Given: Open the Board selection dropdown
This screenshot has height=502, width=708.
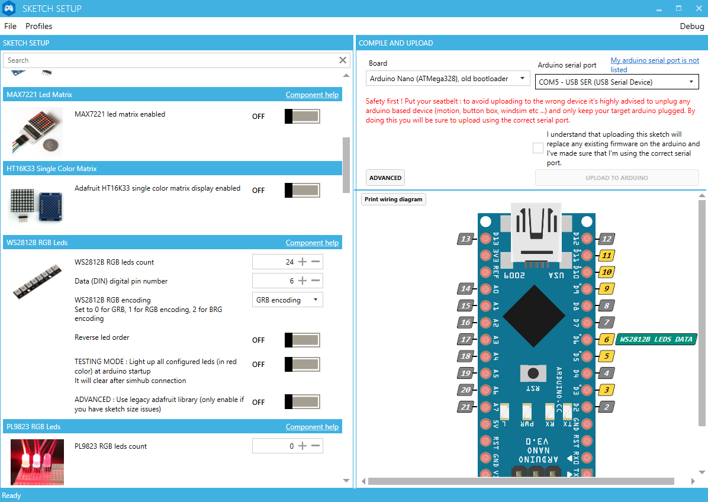Looking at the screenshot, I should tap(448, 78).
